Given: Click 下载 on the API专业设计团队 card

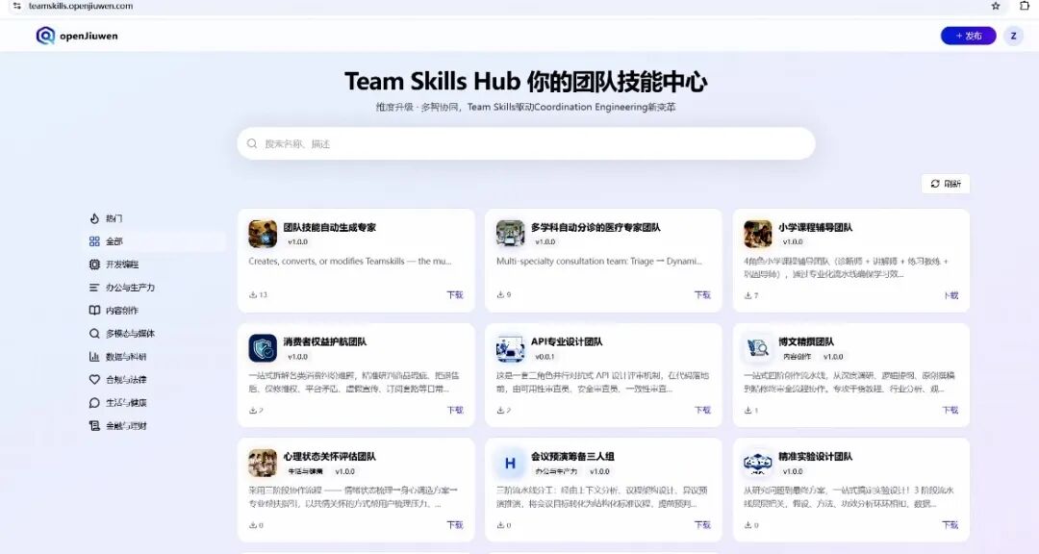Looking at the screenshot, I should (x=700, y=410).
